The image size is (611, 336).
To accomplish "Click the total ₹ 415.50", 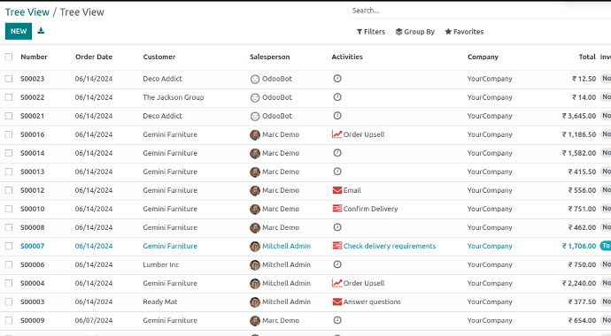I will pyautogui.click(x=582, y=172).
